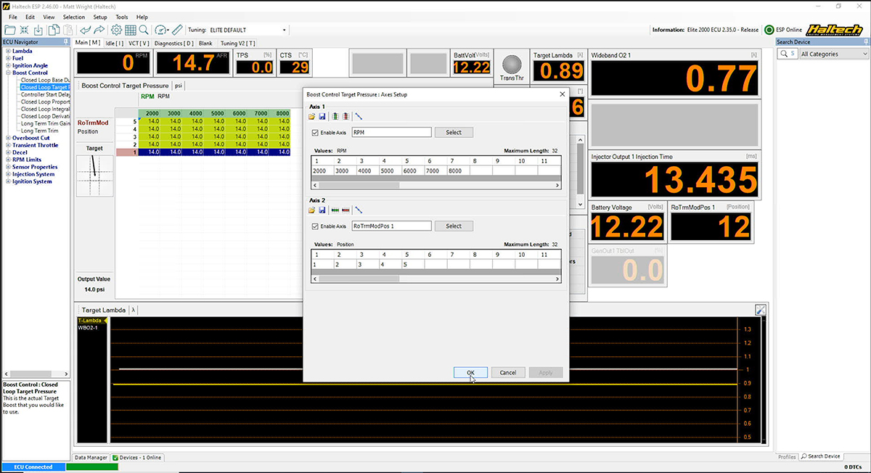Click Axis 1 delete column icon
Image resolution: width=871 pixels, height=473 pixels.
coord(345,116)
